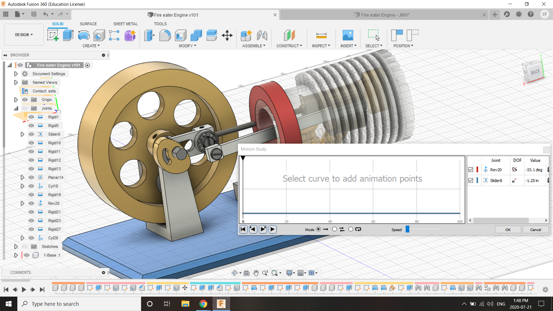This screenshot has width=553, height=311.
Task: Switch to the SHEET METAL tab
Action: [125, 24]
